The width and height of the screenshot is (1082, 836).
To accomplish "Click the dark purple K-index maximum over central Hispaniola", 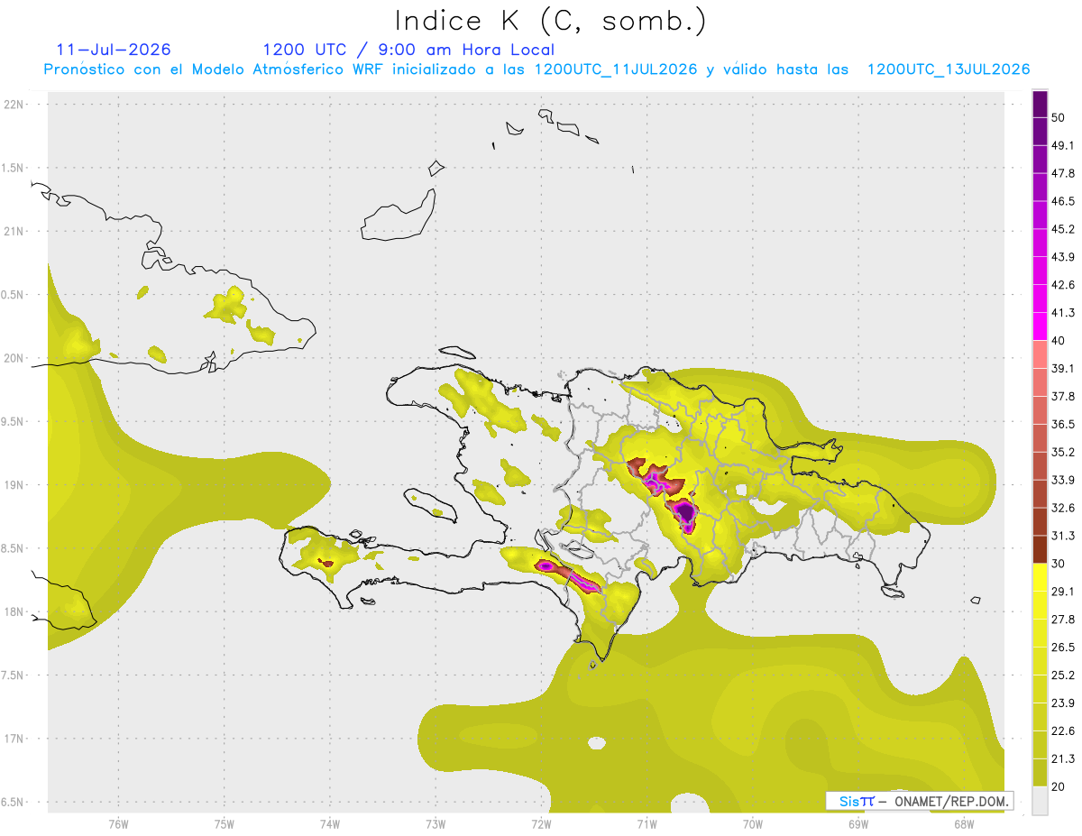I will 686,514.
